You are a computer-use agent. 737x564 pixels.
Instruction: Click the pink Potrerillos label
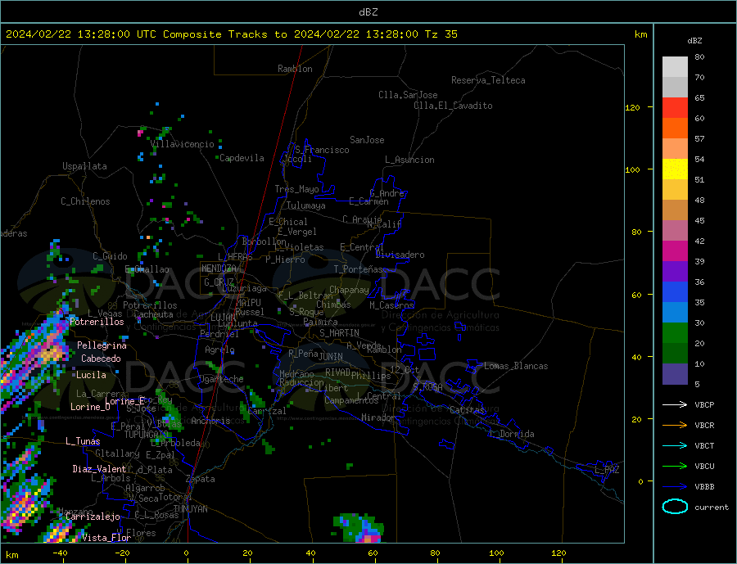tap(97, 322)
